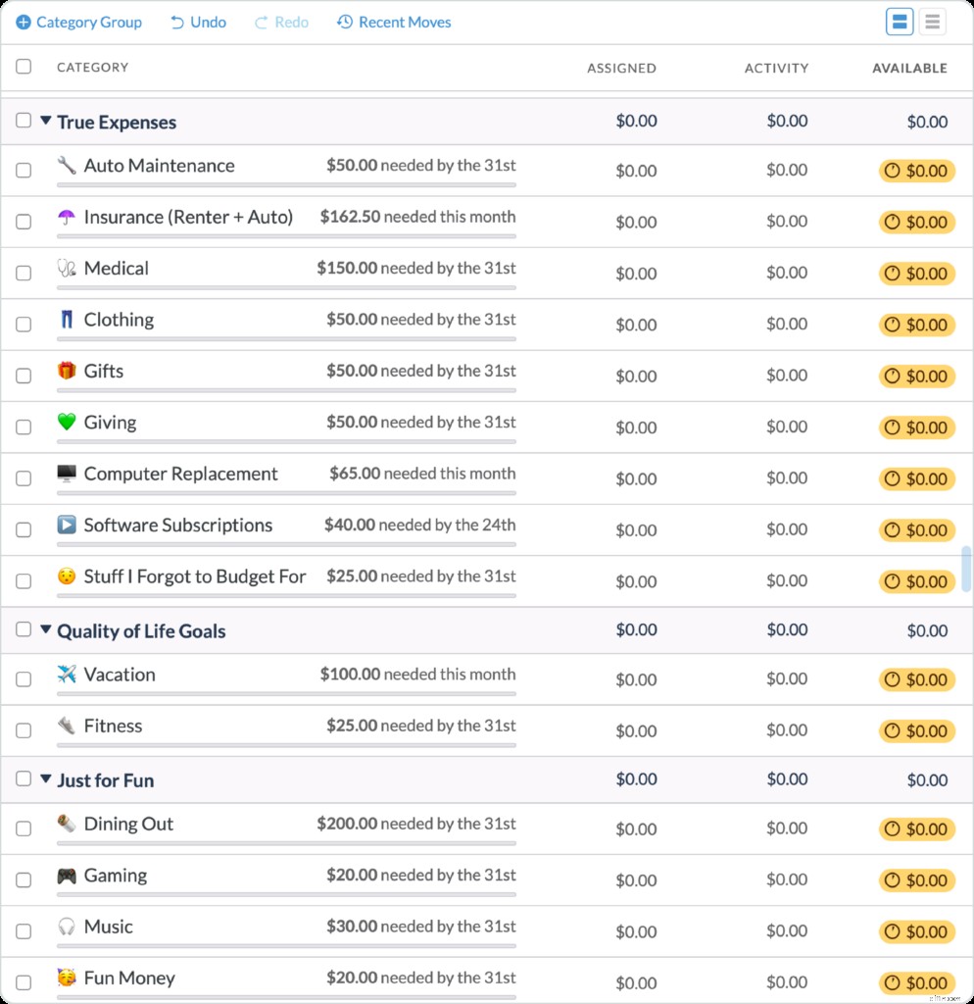974x1004 pixels.
Task: Click the computer icon next to Computer Replacement
Action: click(68, 474)
